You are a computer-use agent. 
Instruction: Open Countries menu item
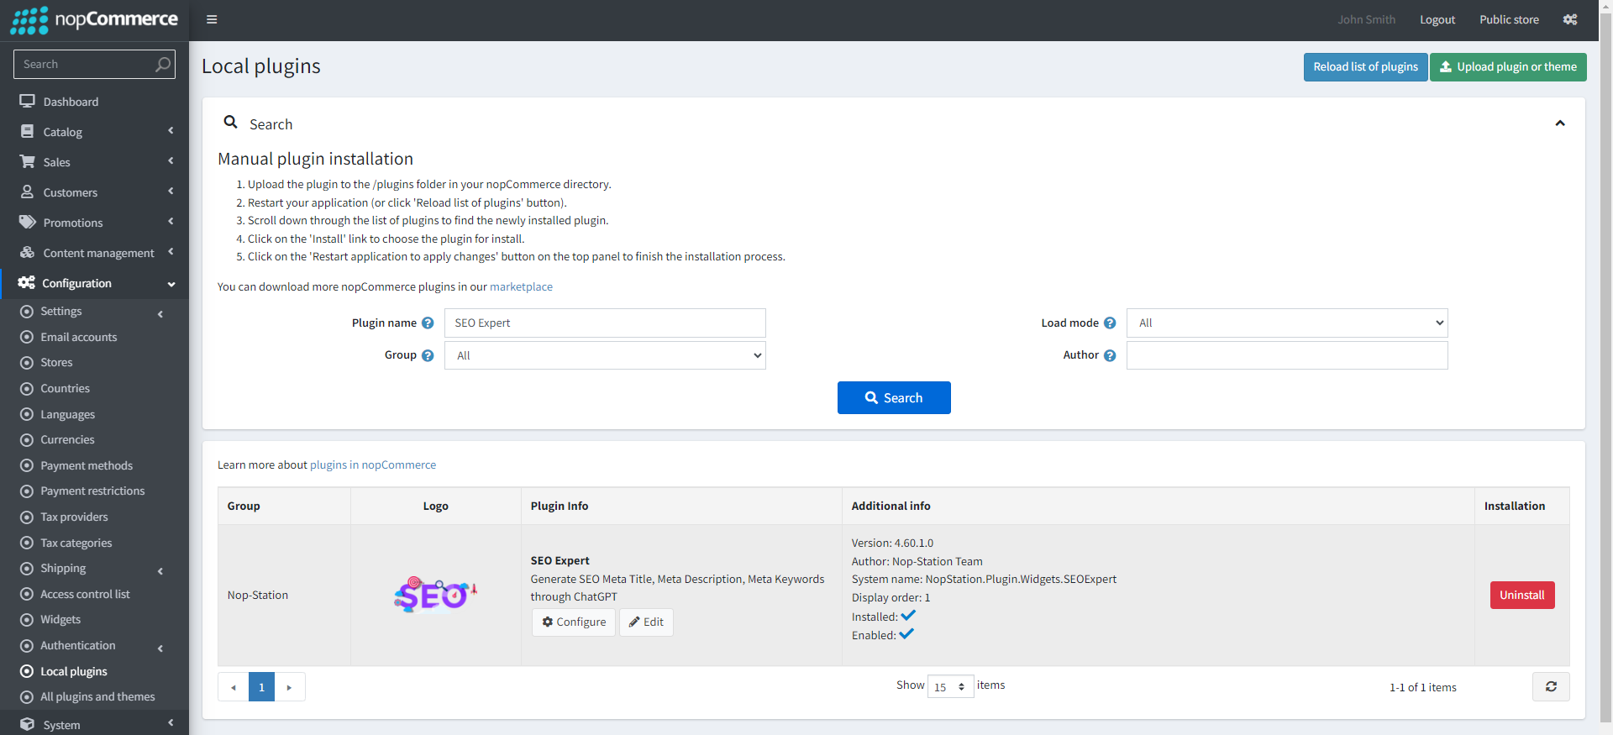(x=65, y=388)
